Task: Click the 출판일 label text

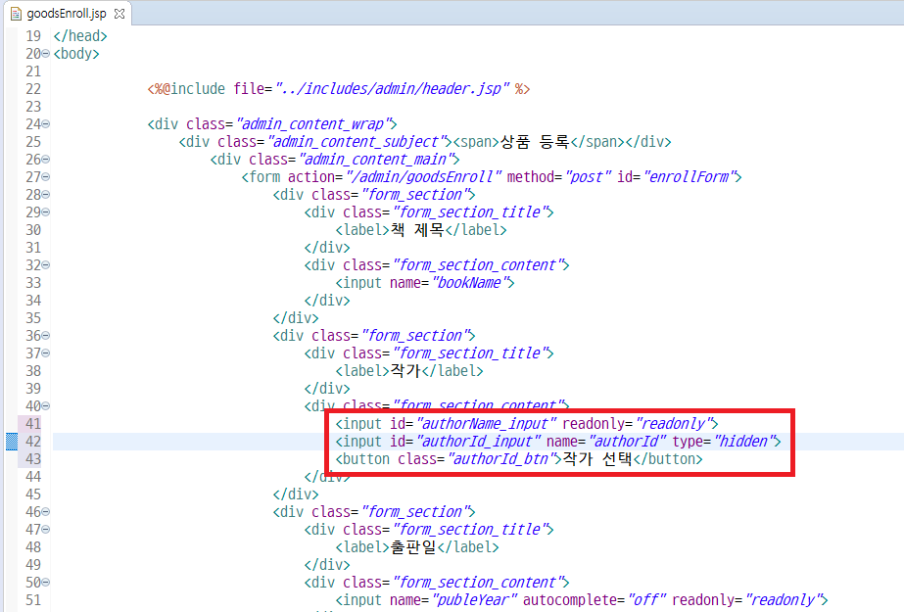Action: (x=414, y=546)
